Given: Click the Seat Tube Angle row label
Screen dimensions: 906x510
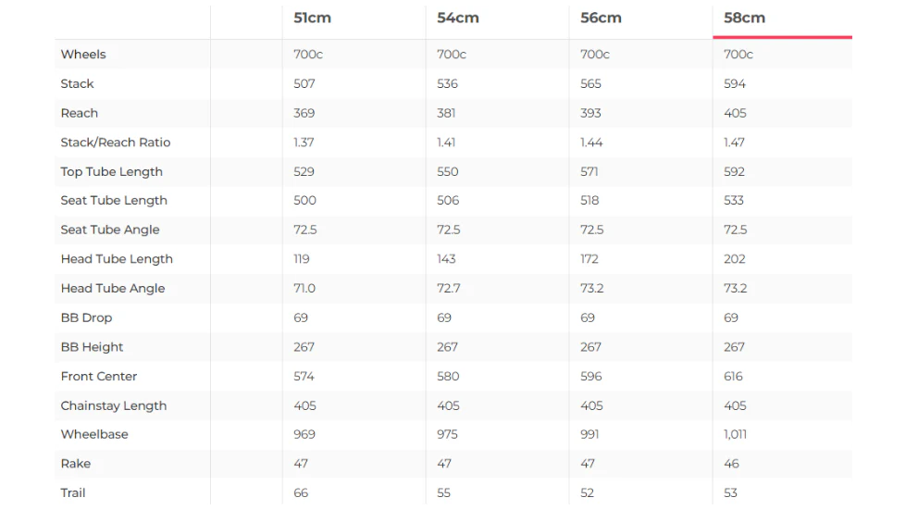Looking at the screenshot, I should tap(110, 230).
